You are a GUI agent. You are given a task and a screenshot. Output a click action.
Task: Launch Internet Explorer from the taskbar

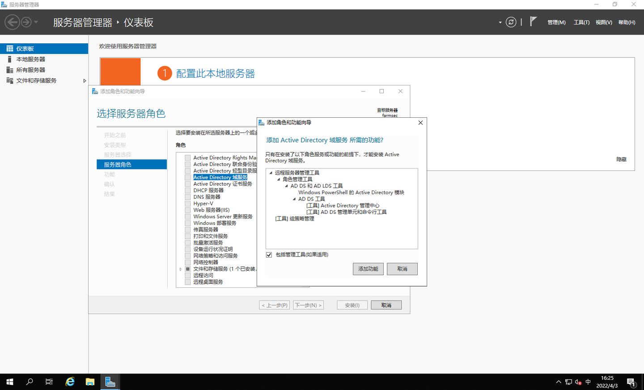(70, 382)
